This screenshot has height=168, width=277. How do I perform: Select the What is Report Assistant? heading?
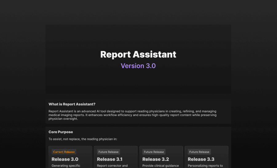tap(72, 104)
